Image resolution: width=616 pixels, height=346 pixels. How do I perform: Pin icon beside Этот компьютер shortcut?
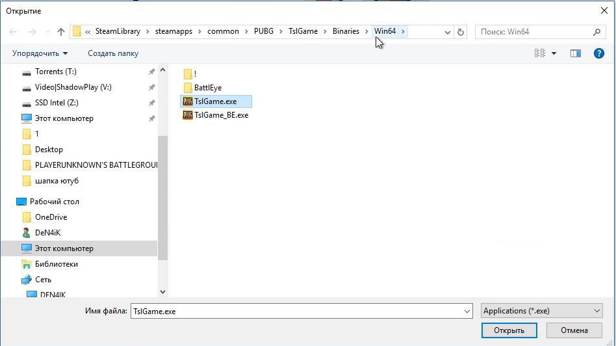click(151, 118)
